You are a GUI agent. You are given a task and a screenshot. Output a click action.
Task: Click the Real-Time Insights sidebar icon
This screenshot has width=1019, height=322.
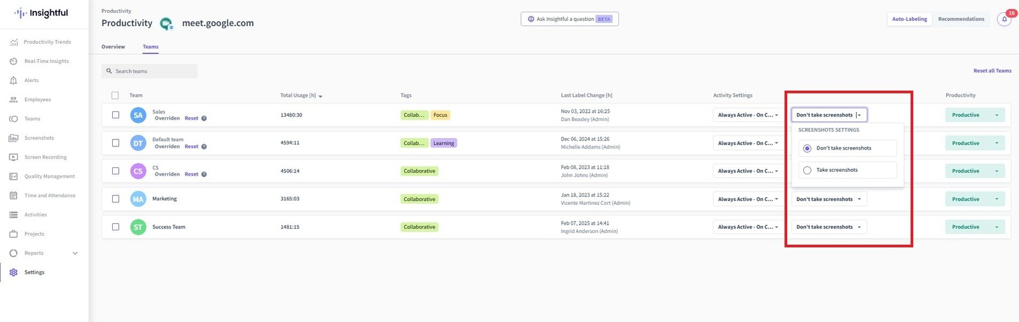13,61
